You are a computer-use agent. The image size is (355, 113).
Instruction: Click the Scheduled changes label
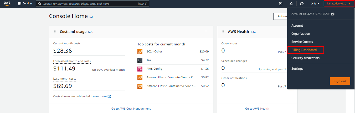click(234, 61)
